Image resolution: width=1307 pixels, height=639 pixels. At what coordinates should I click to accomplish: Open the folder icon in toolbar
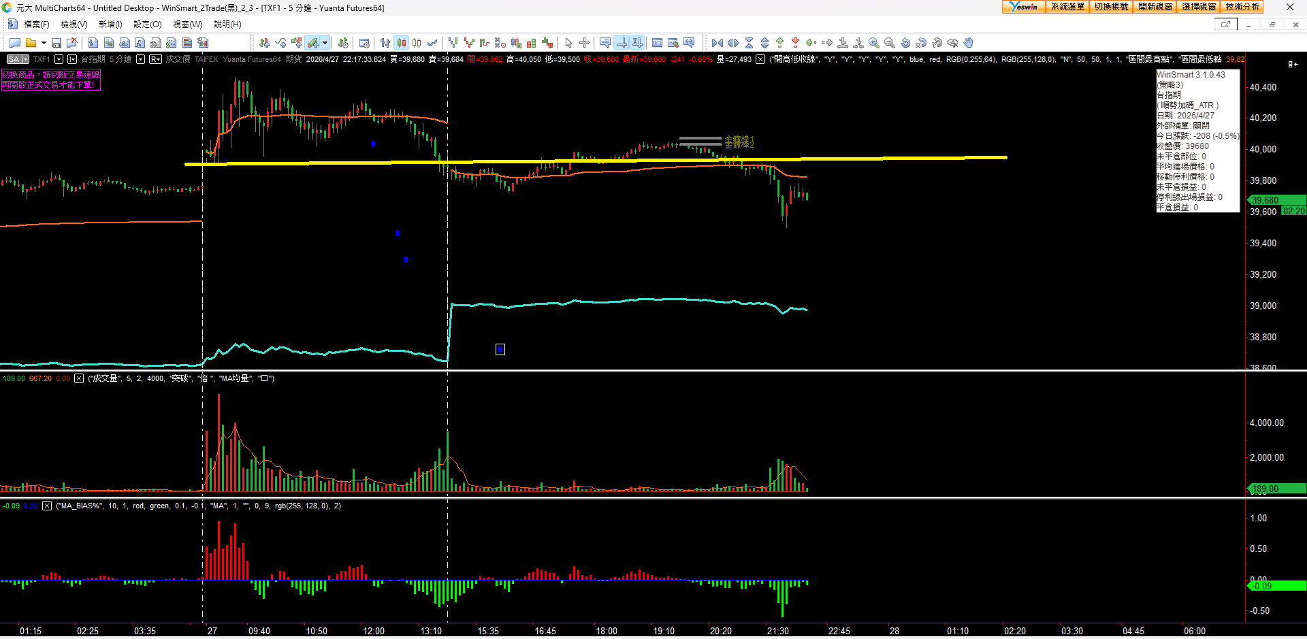coord(31,43)
